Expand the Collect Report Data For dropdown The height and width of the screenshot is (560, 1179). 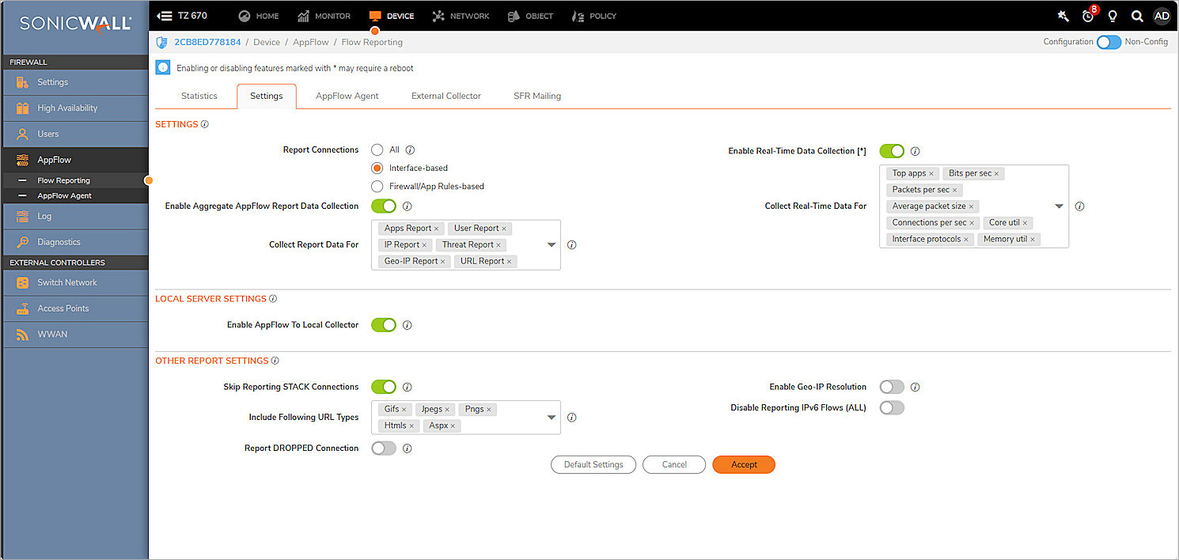551,244
